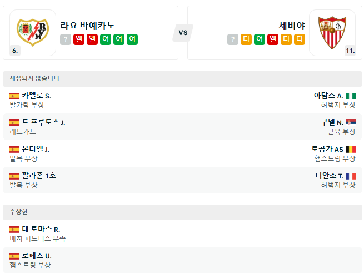This screenshot has height=274, width=364.
Task: Open player 아담스 A. profile
Action: 328,96
